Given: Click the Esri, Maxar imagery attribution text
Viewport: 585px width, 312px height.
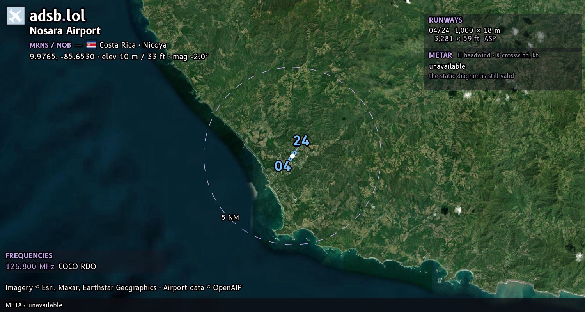Looking at the screenshot, I should (124, 288).
